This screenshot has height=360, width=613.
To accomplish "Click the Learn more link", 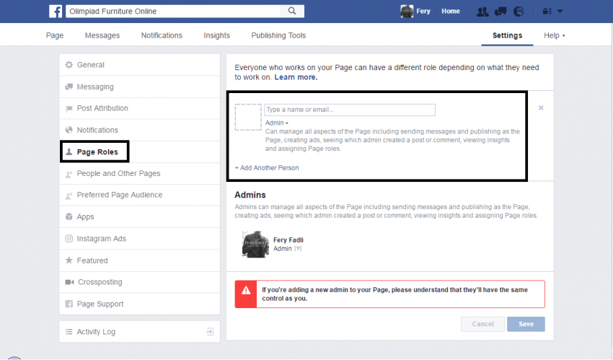I will click(295, 77).
